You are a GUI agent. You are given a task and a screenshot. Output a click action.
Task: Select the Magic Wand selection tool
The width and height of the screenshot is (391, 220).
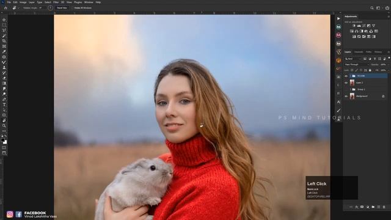click(4, 35)
